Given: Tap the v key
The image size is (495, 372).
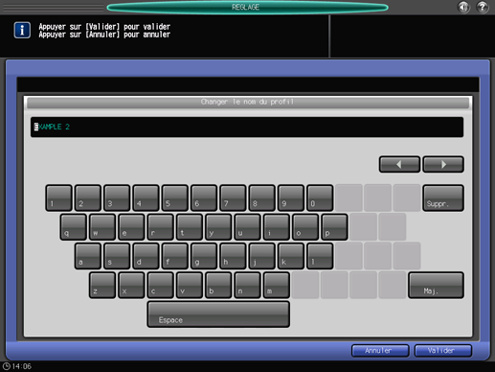Looking at the screenshot, I should pyautogui.click(x=190, y=285).
